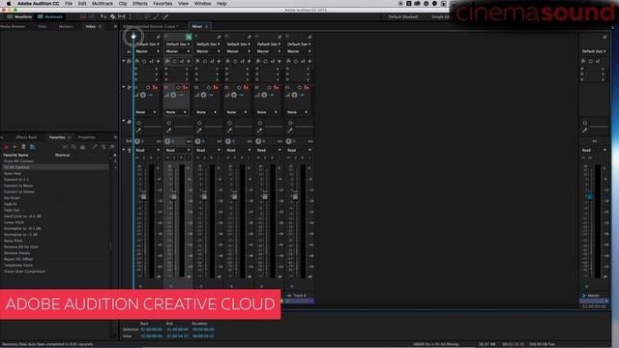619x348 pixels.
Task: Open the EQ editor pencil on first channel
Action: point(138,130)
